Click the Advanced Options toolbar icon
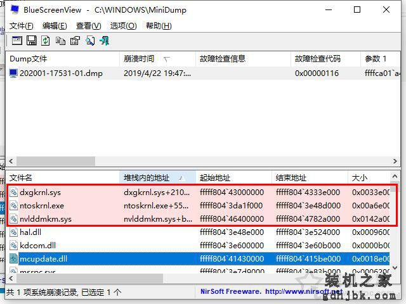This screenshot has height=304, width=406. 17,41
